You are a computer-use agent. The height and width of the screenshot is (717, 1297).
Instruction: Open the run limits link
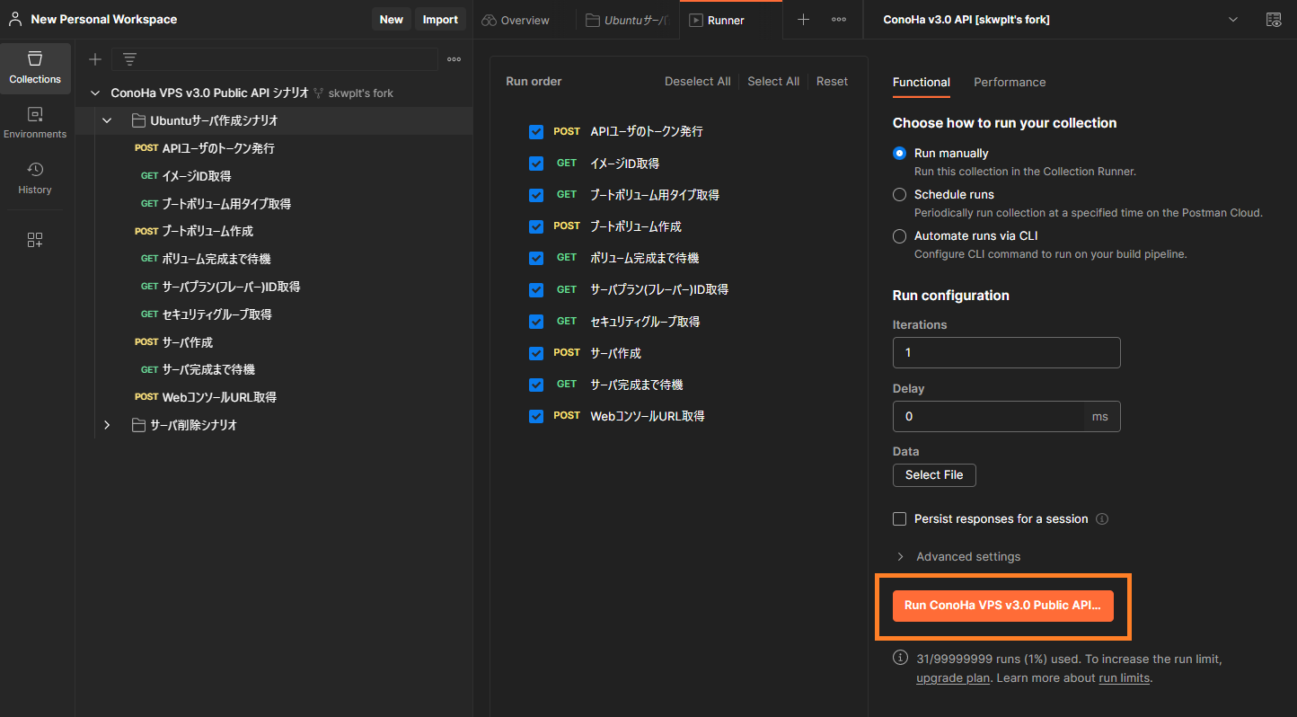point(1125,678)
